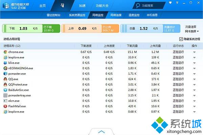
Task: Click the chrome.exe process icon
Action: pos(5,52)
